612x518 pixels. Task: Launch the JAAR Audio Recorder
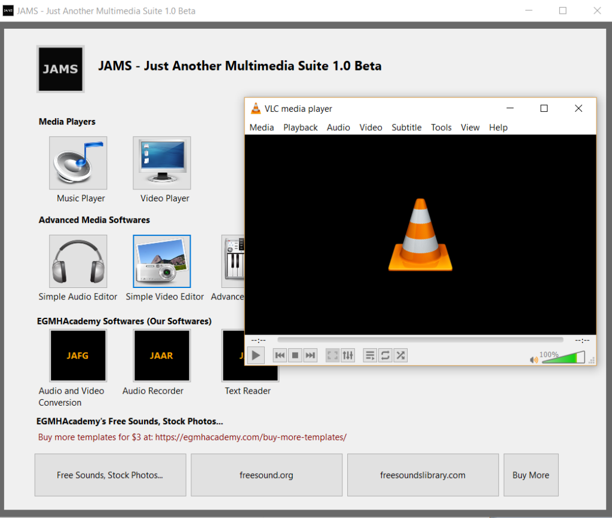(x=162, y=355)
